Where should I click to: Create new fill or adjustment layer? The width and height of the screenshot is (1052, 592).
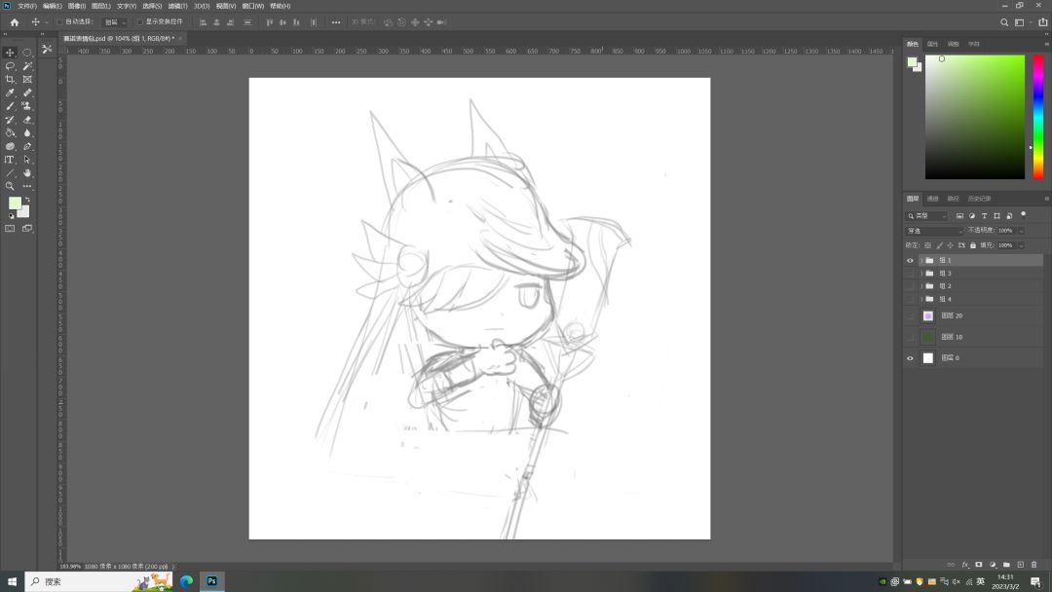coord(993,565)
